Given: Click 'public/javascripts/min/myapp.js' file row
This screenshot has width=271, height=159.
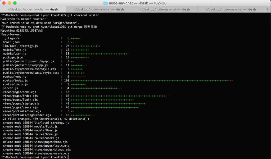Looking at the screenshot, I should point(38,61).
